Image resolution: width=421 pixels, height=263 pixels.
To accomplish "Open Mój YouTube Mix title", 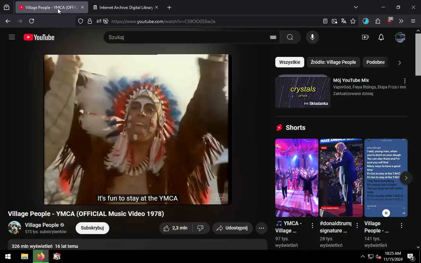I will click(x=351, y=80).
